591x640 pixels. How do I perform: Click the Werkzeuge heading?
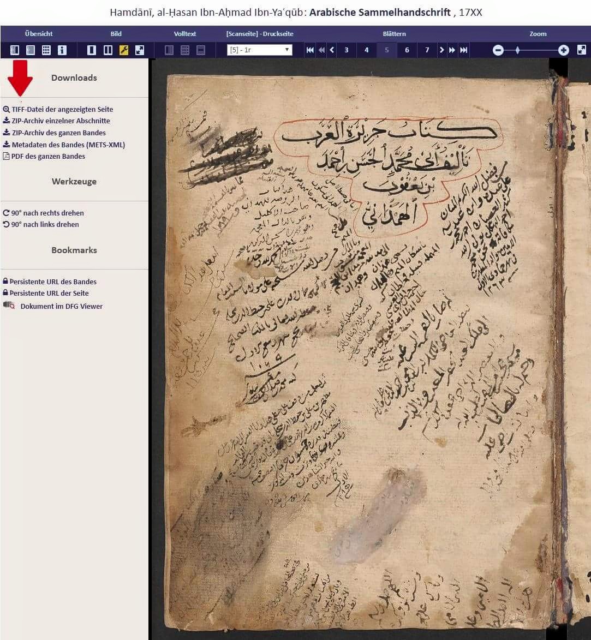[x=74, y=181]
